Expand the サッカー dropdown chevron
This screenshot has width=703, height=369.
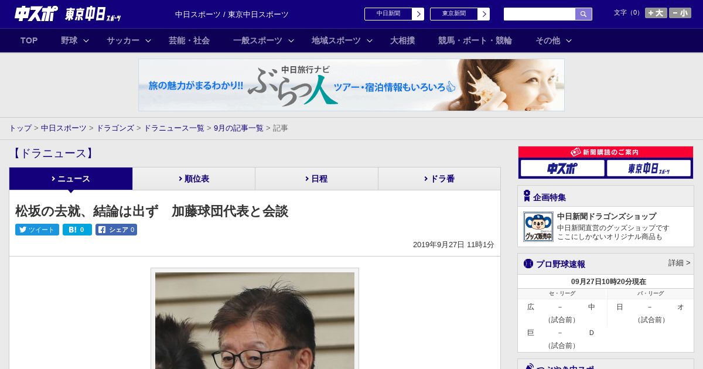[148, 40]
